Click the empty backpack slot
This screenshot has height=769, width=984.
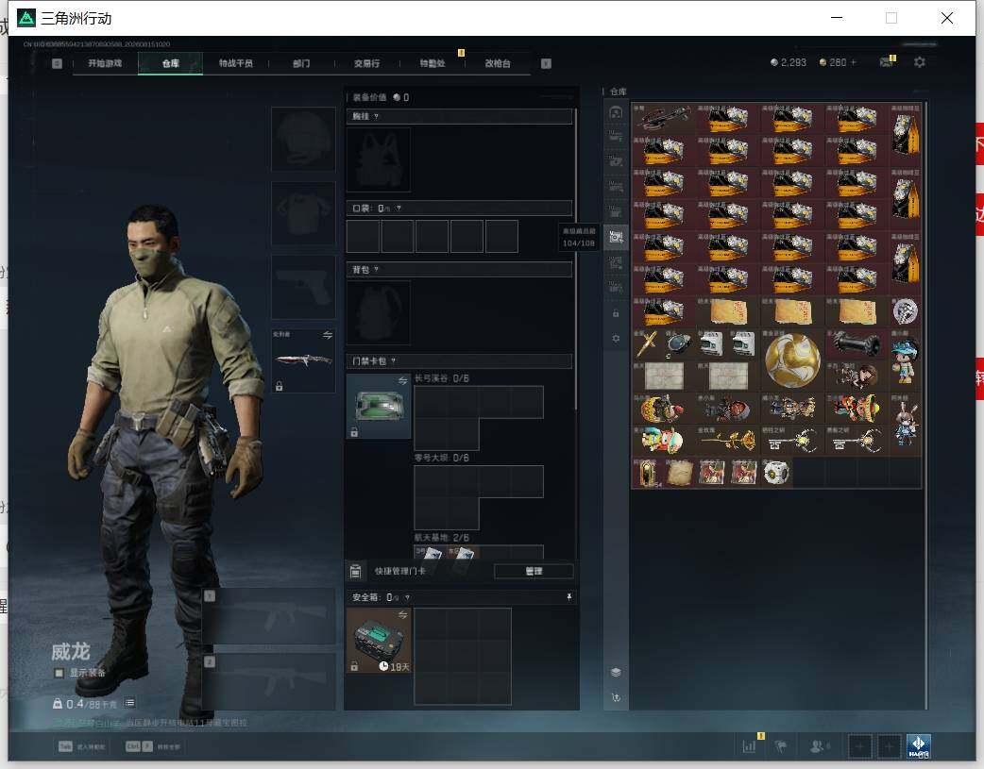pos(379,312)
